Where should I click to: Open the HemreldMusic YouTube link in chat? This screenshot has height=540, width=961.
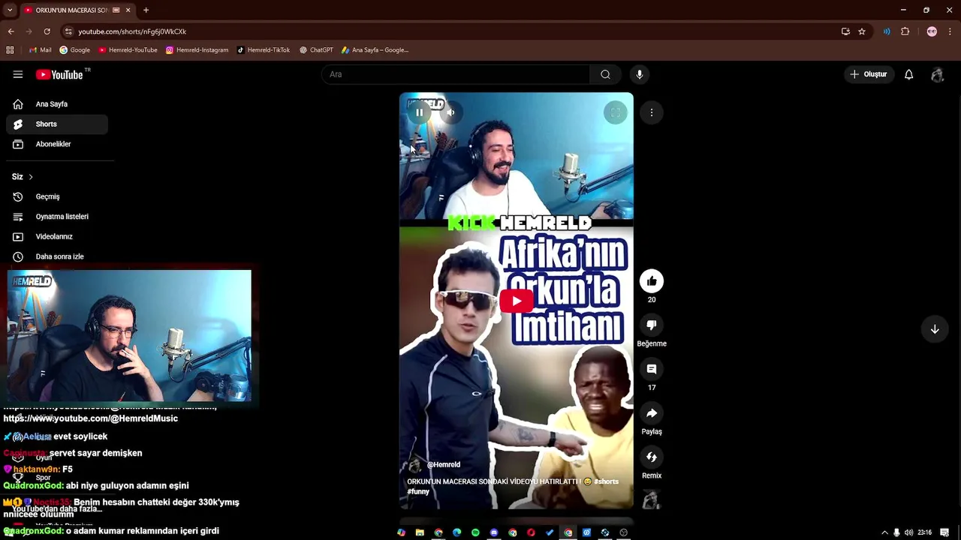(91, 418)
